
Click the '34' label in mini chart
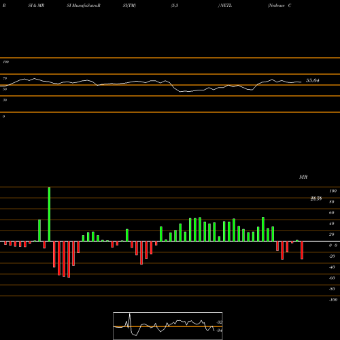pyautogui.click(x=219, y=330)
